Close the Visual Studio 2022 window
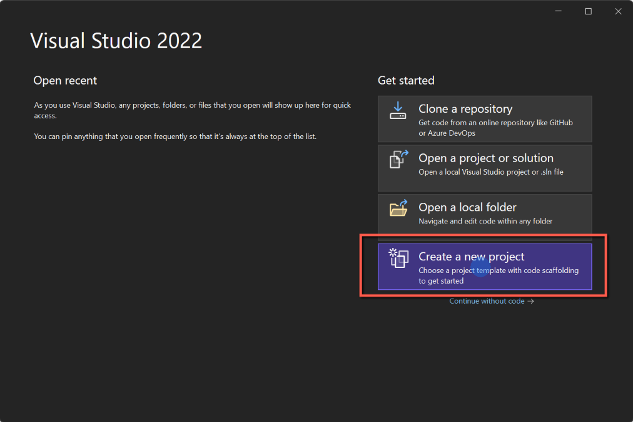633x422 pixels. [x=617, y=11]
